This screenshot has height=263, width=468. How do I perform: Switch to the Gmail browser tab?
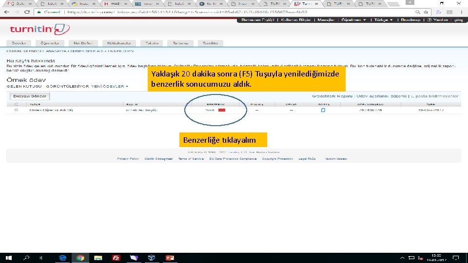coord(19,4)
